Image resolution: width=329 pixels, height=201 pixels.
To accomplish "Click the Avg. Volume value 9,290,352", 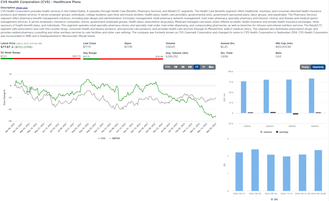I will coord(172,57).
